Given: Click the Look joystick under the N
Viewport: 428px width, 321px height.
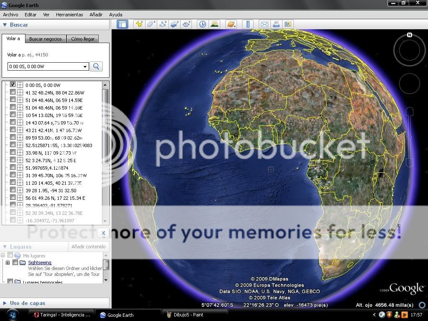Looking at the screenshot, I should 410,51.
